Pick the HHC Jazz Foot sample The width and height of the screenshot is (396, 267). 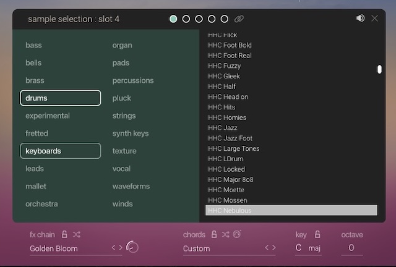[230, 138]
